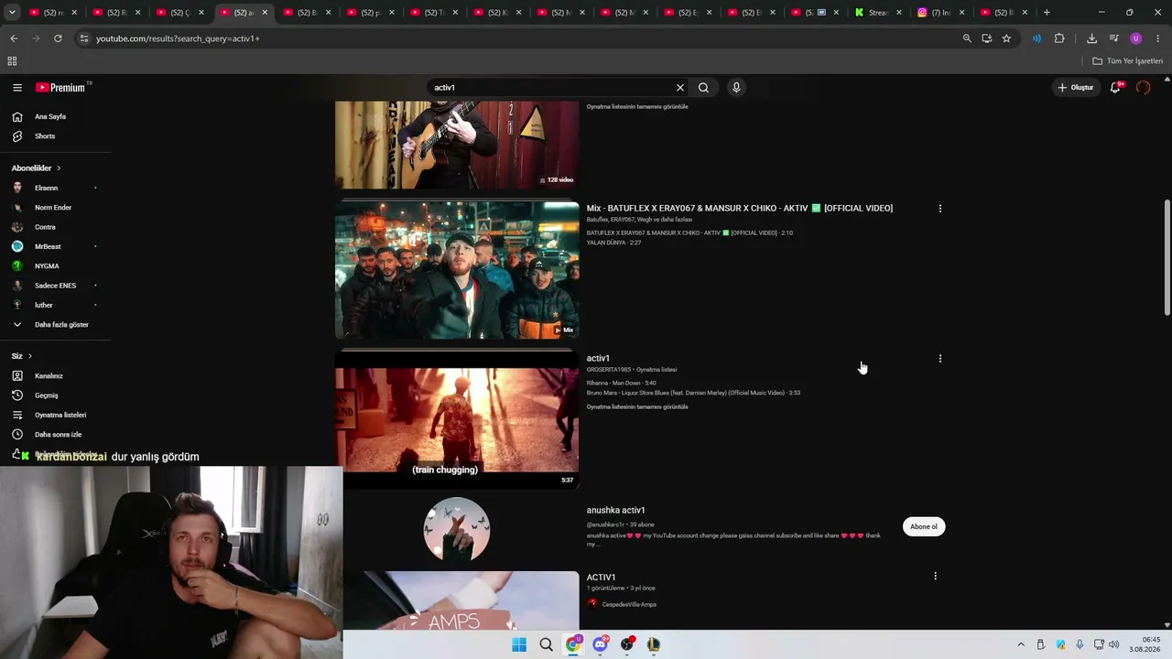This screenshot has width=1172, height=659.
Task: Play the Mix AKTIV video thumbnail
Action: (x=457, y=270)
